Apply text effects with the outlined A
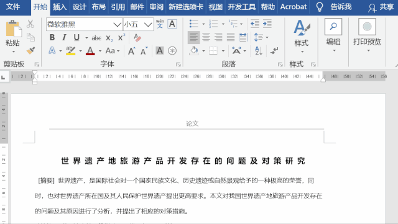The height and width of the screenshot is (224, 398). click(52, 50)
